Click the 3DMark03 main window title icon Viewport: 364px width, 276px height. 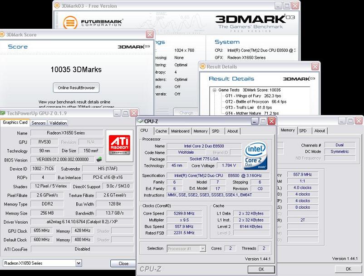tap(57, 5)
